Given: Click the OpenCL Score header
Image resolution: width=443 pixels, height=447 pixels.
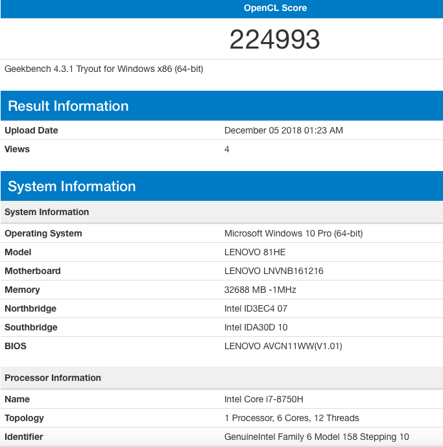Looking at the screenshot, I should [x=275, y=8].
